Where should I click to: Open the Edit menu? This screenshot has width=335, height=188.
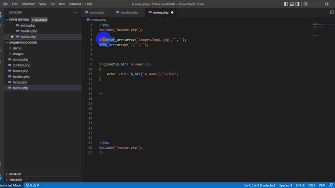(15, 4)
